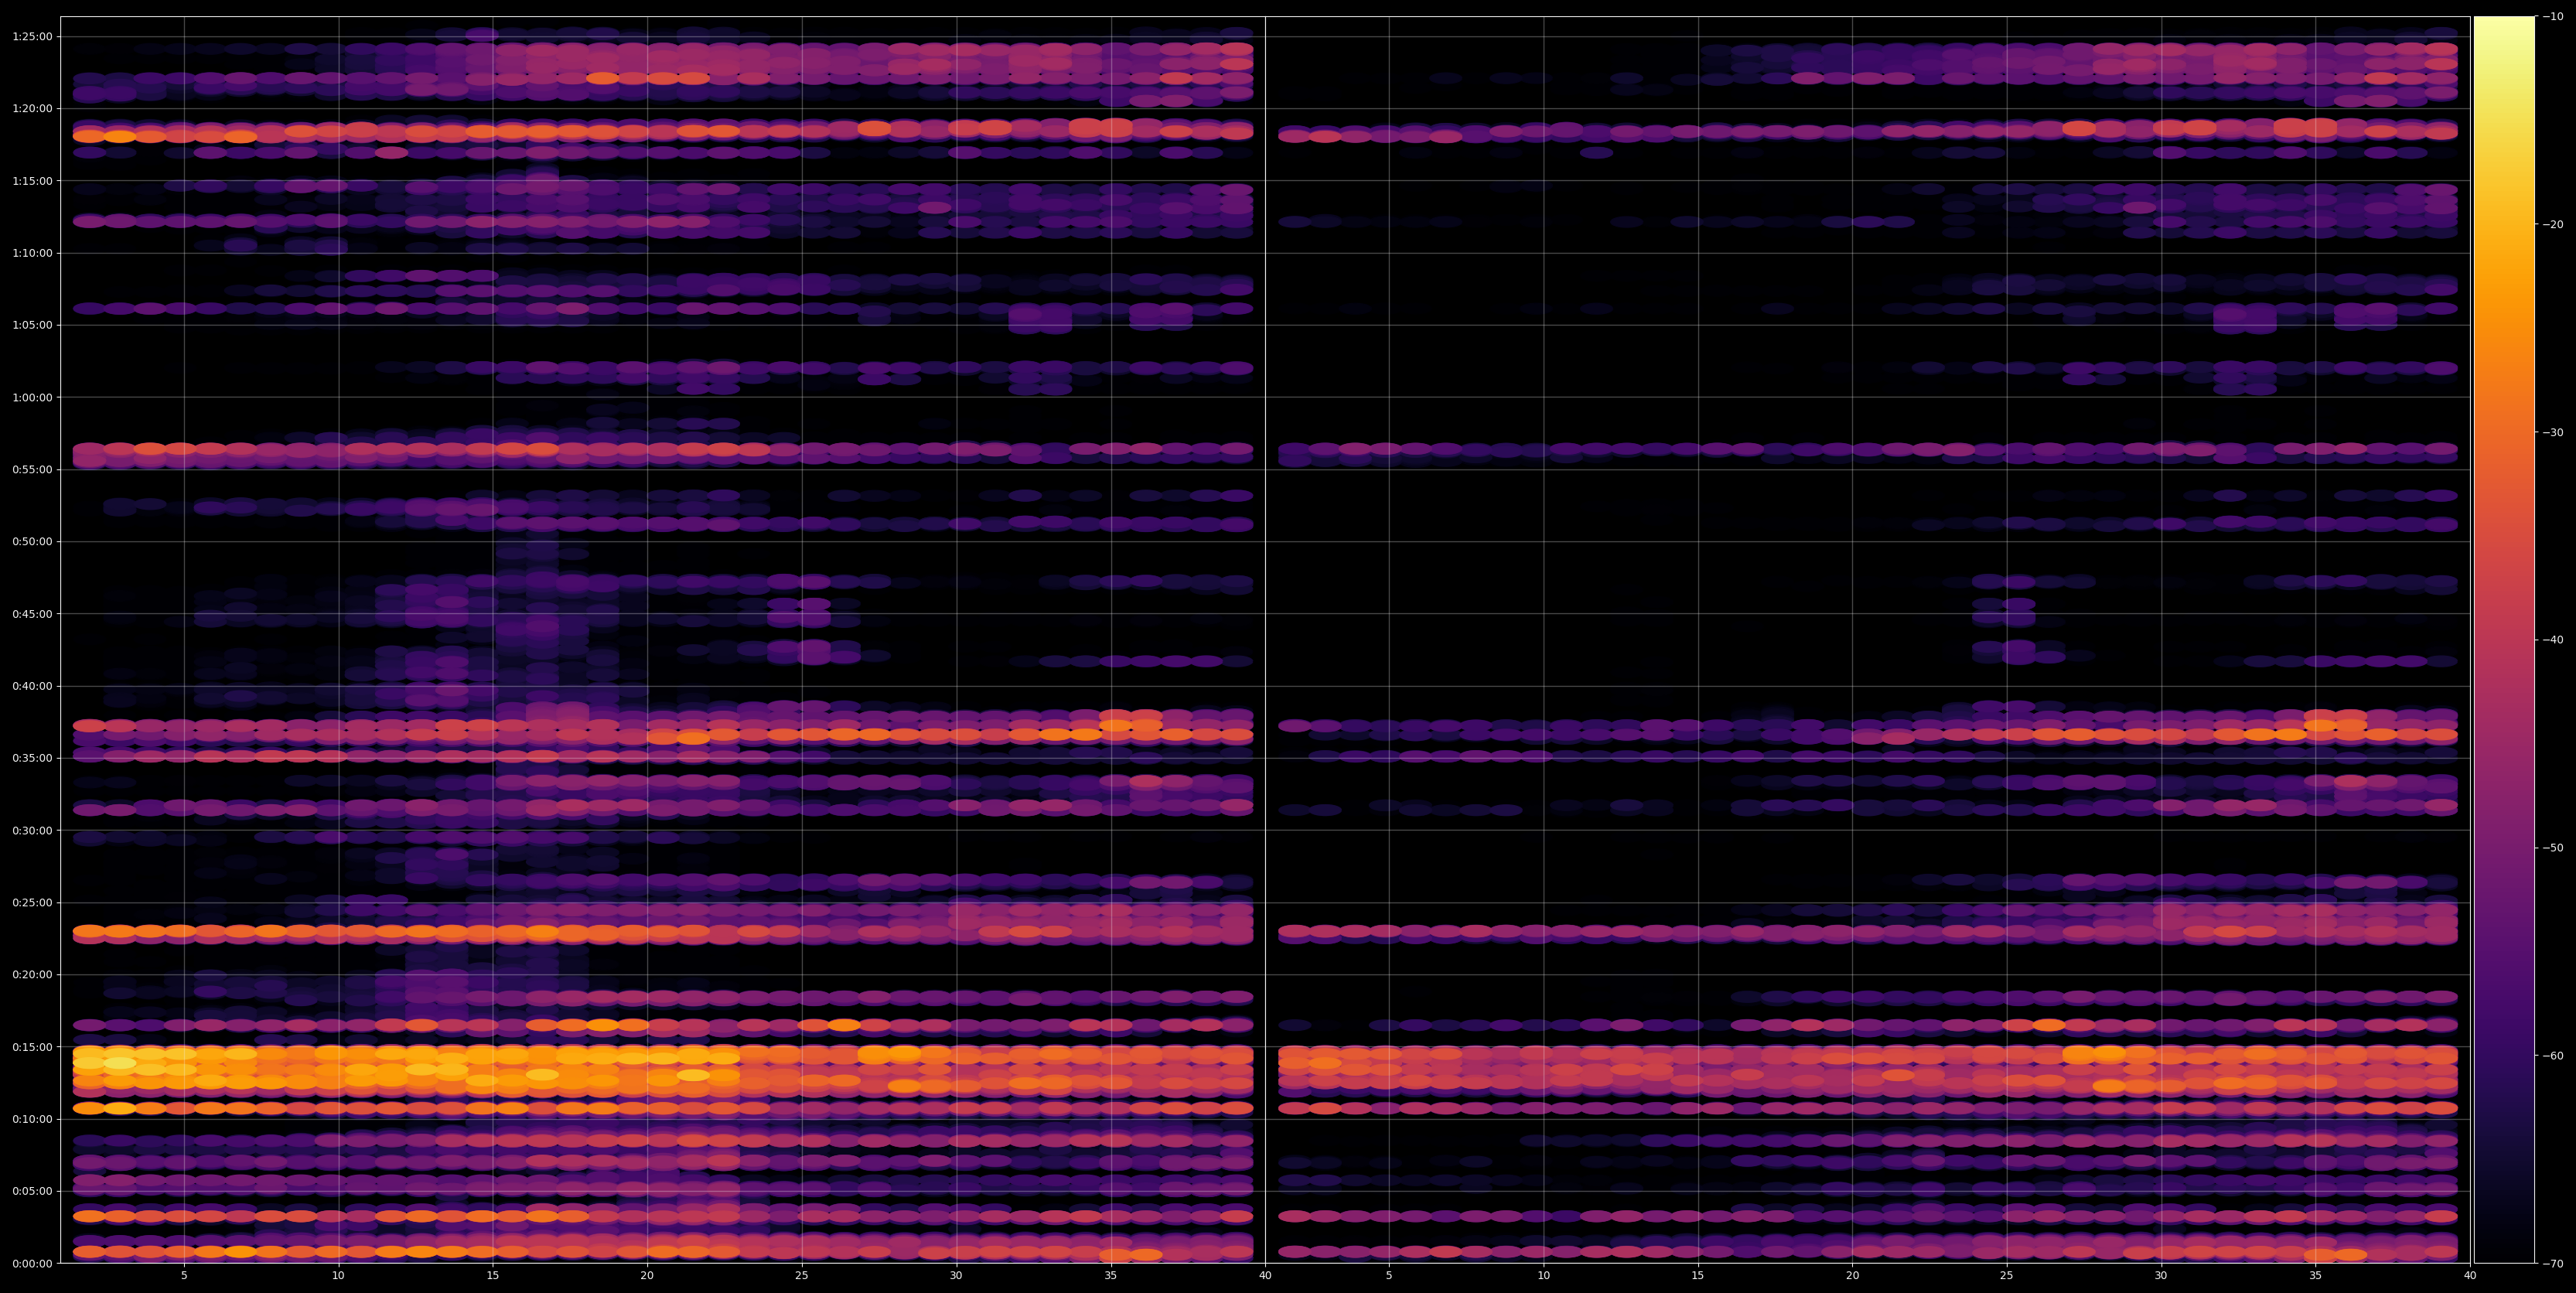Viewport: 2576px width, 1293px height.
Task: Select x-axis label 40 under right heatmap
Action: tap(2470, 1276)
